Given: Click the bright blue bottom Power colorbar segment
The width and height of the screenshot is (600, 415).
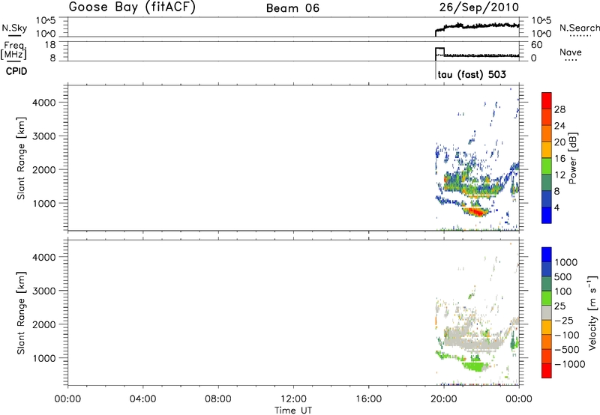Looking at the screenshot, I should click(547, 215).
